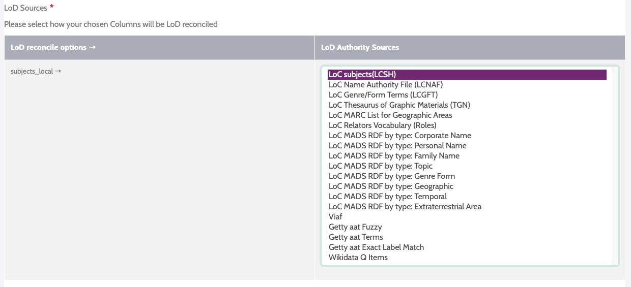The height and width of the screenshot is (287, 631).
Task: Select MADS RDF type Personal Name
Action: pyautogui.click(x=397, y=146)
